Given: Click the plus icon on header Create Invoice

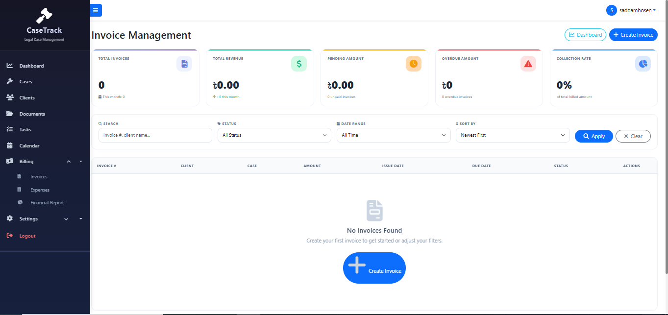Looking at the screenshot, I should click(x=616, y=35).
